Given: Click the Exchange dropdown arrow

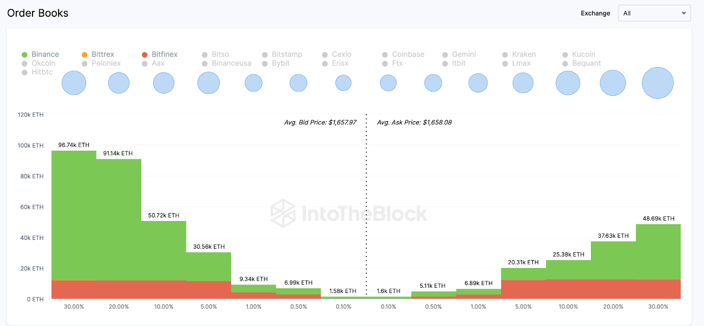Looking at the screenshot, I should (x=684, y=13).
